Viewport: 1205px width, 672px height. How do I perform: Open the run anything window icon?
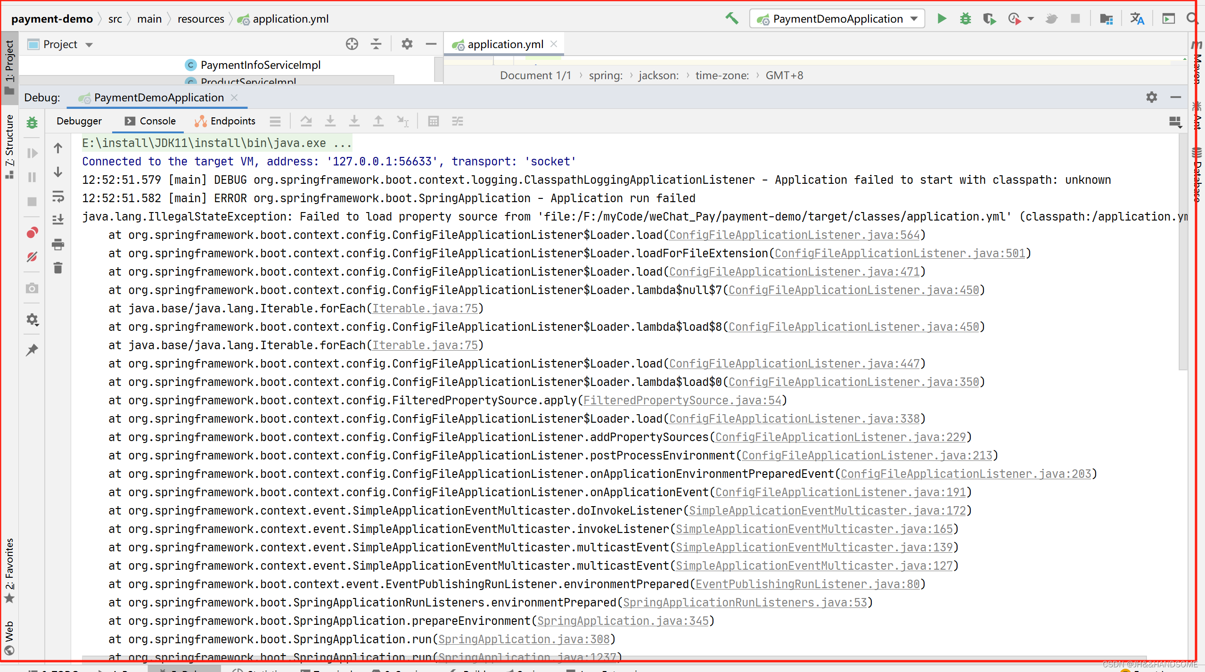coord(1168,19)
